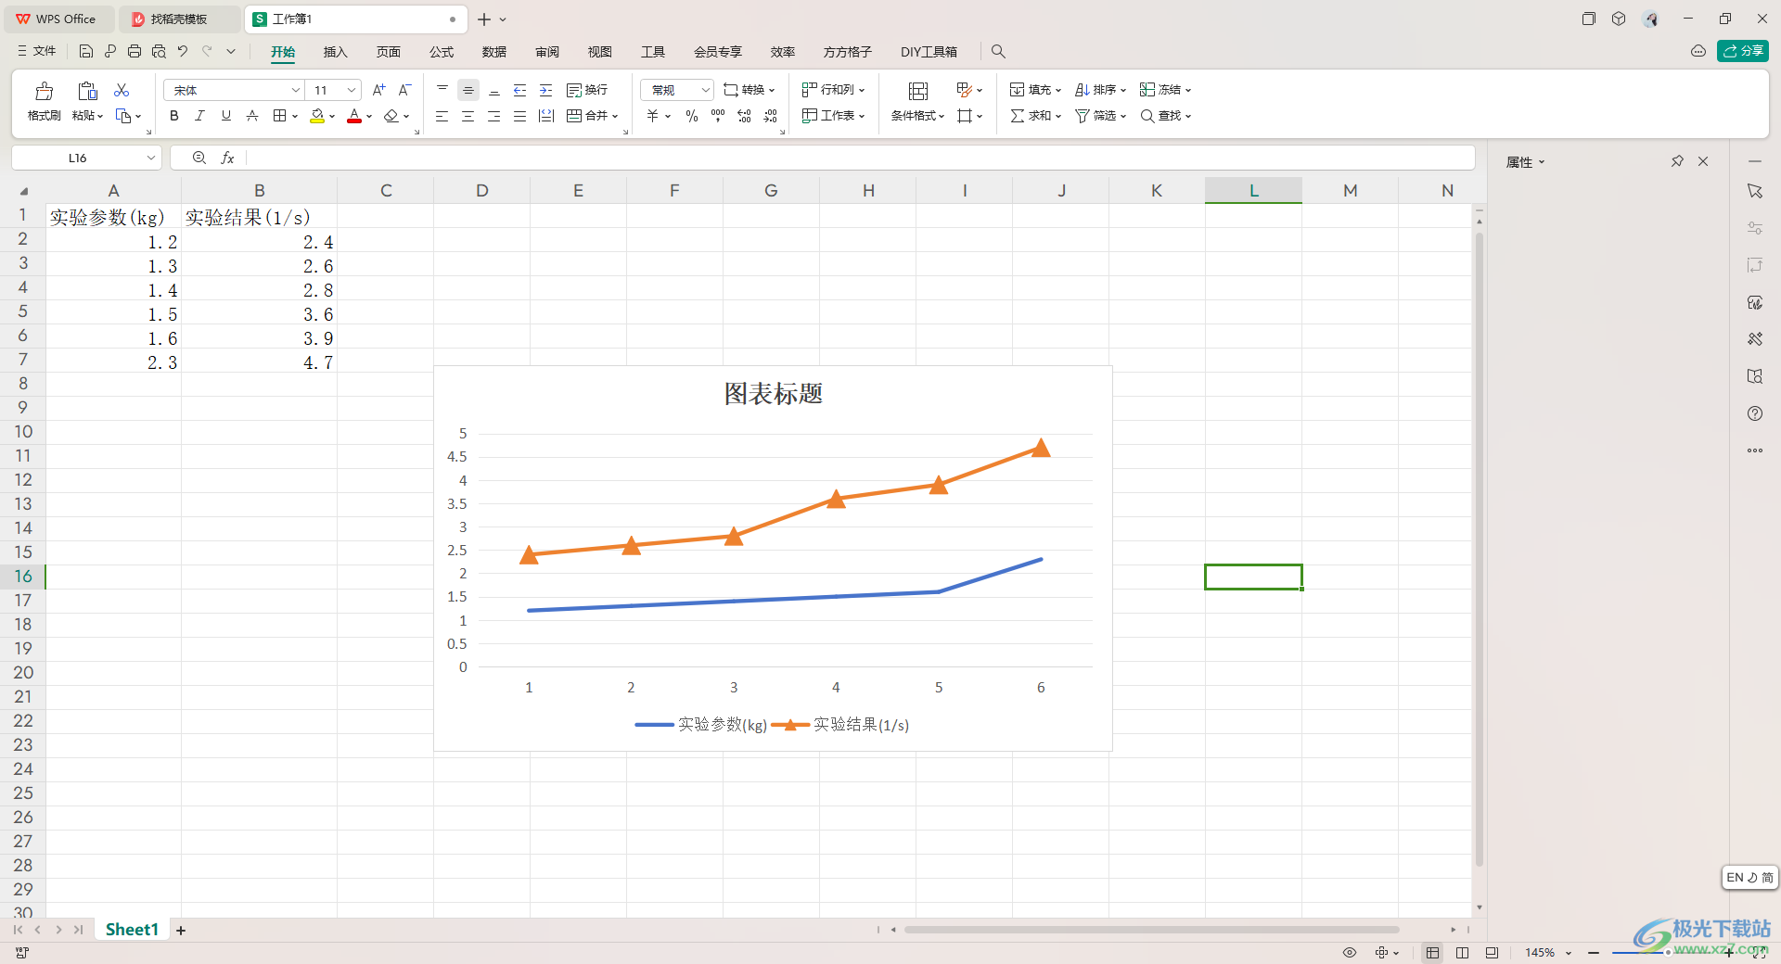Toggle Italic formatting

[x=199, y=116]
